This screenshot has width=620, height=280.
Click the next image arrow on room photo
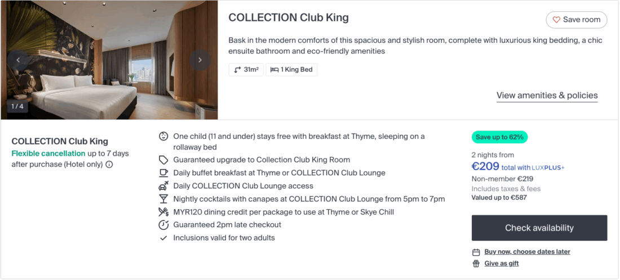click(200, 60)
